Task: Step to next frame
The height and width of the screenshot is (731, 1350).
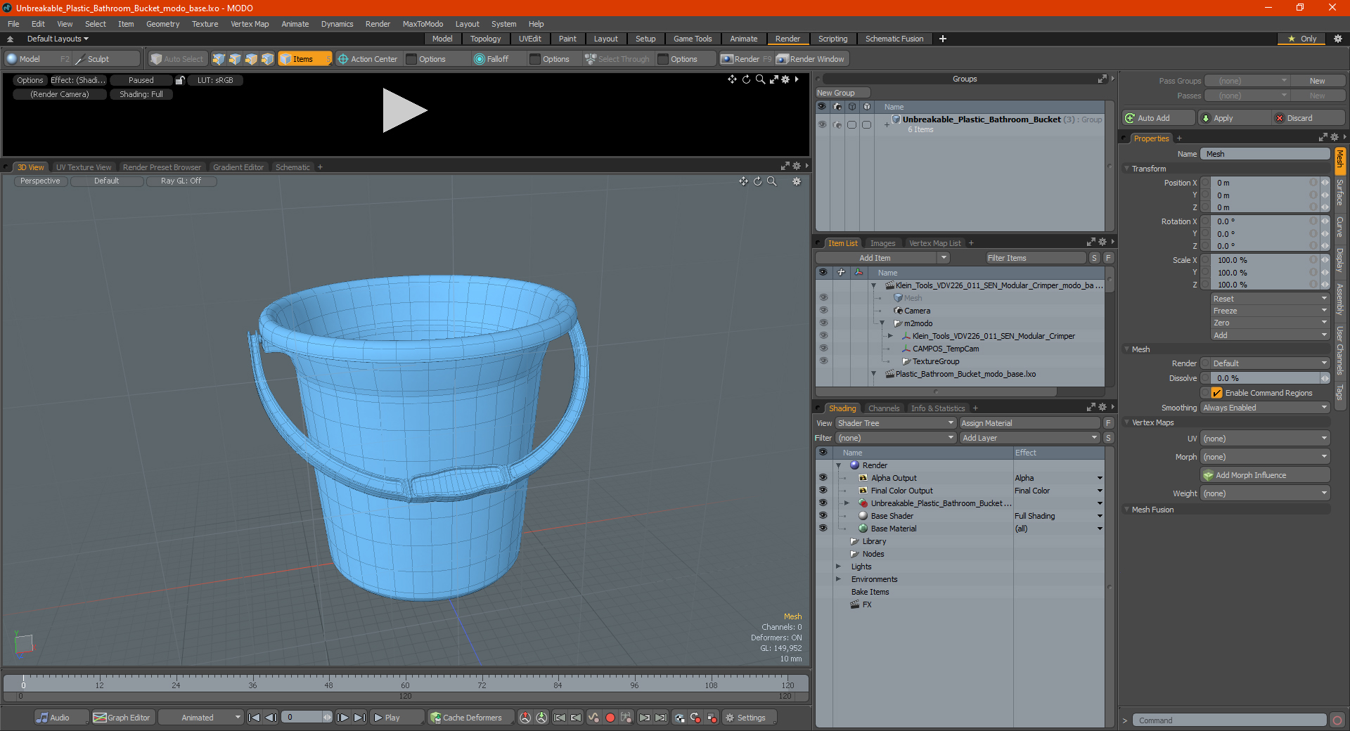Action: [x=342, y=718]
